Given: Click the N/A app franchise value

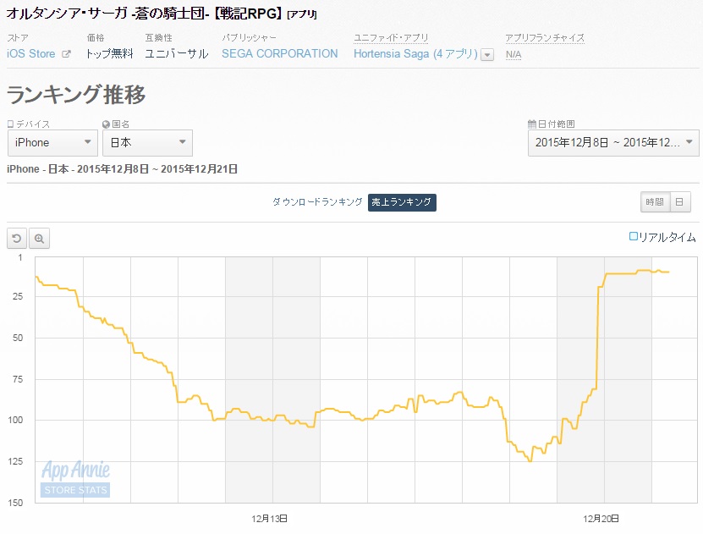Looking at the screenshot, I should pyautogui.click(x=514, y=55).
